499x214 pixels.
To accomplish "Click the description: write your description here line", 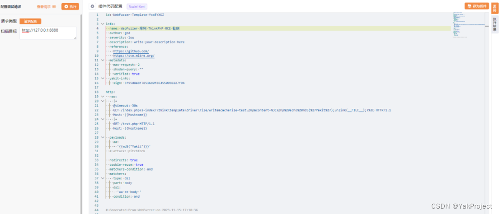I will [147, 42].
